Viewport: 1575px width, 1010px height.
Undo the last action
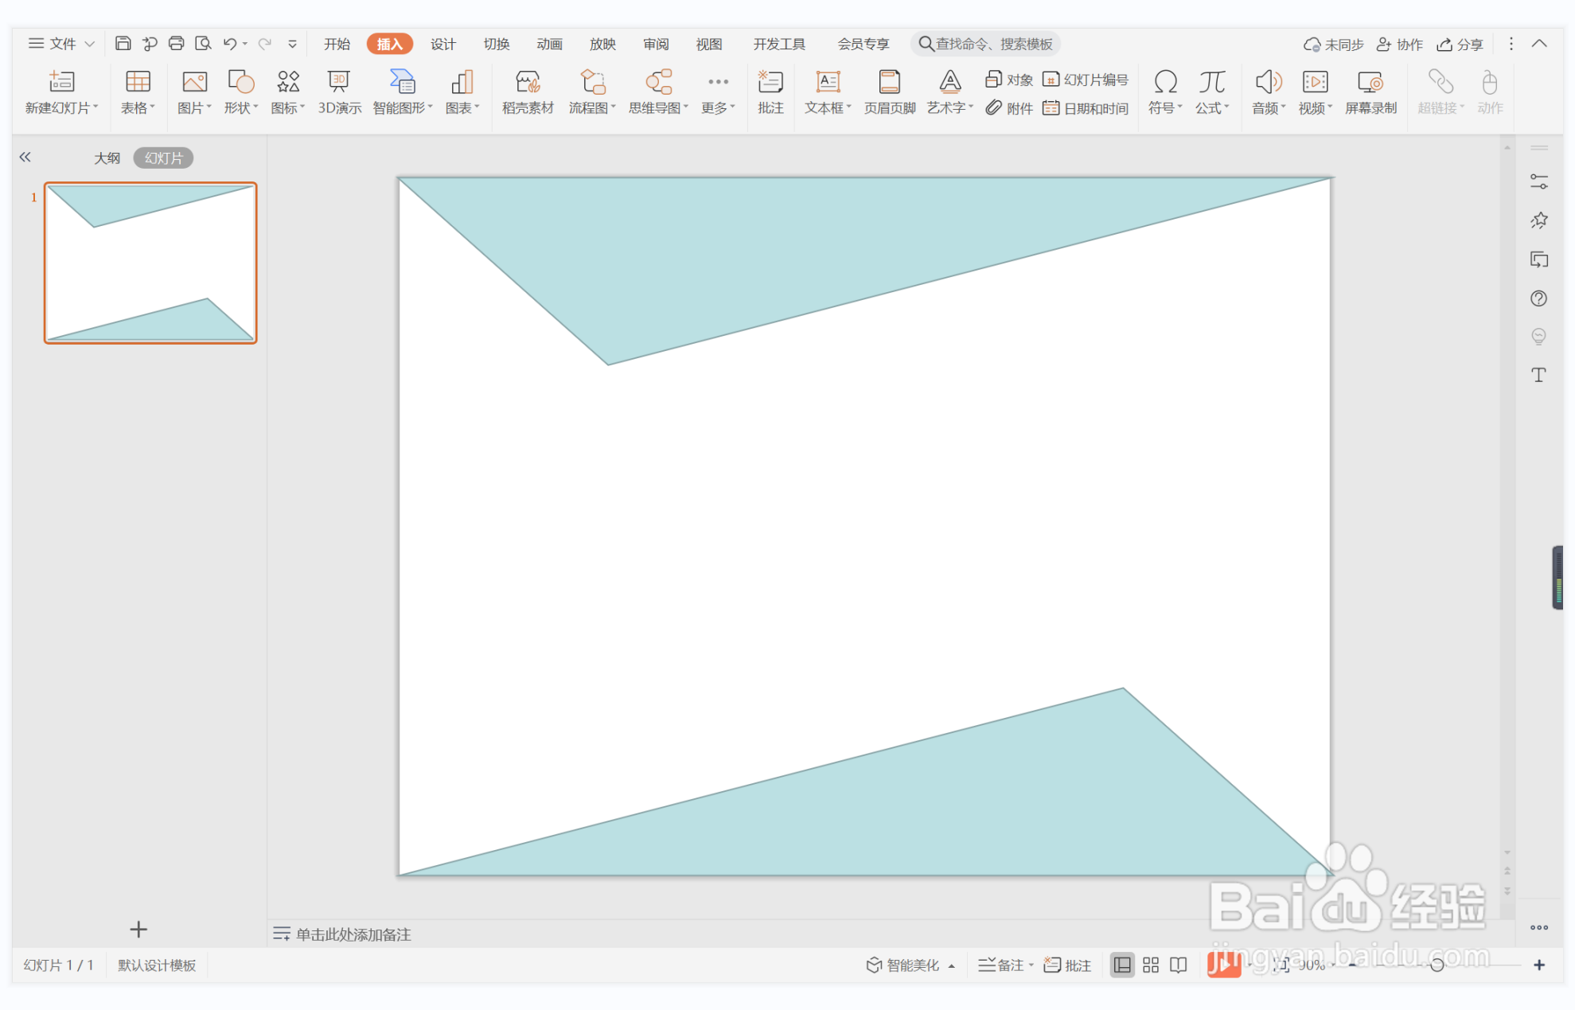230,44
